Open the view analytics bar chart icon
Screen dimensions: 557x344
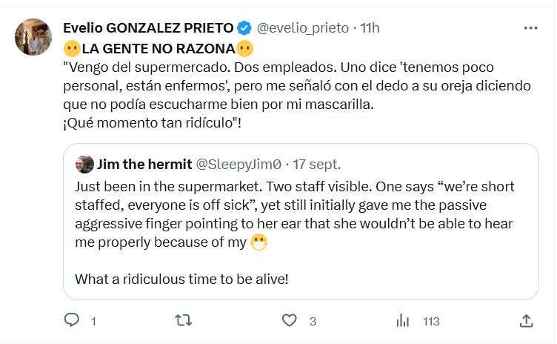point(404,320)
